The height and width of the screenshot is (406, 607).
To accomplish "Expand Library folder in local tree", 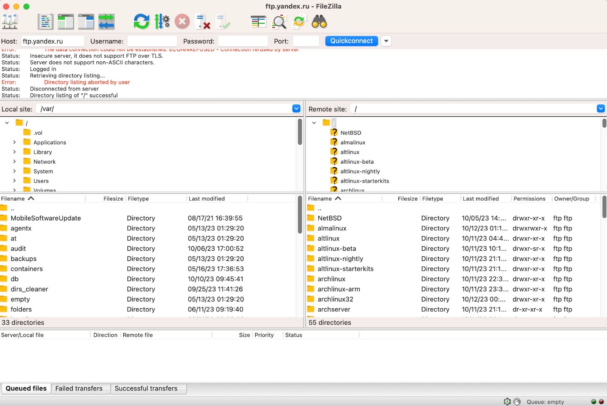I will click(14, 152).
